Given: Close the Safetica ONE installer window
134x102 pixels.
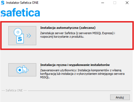Looking at the screenshot, I should [127, 3].
